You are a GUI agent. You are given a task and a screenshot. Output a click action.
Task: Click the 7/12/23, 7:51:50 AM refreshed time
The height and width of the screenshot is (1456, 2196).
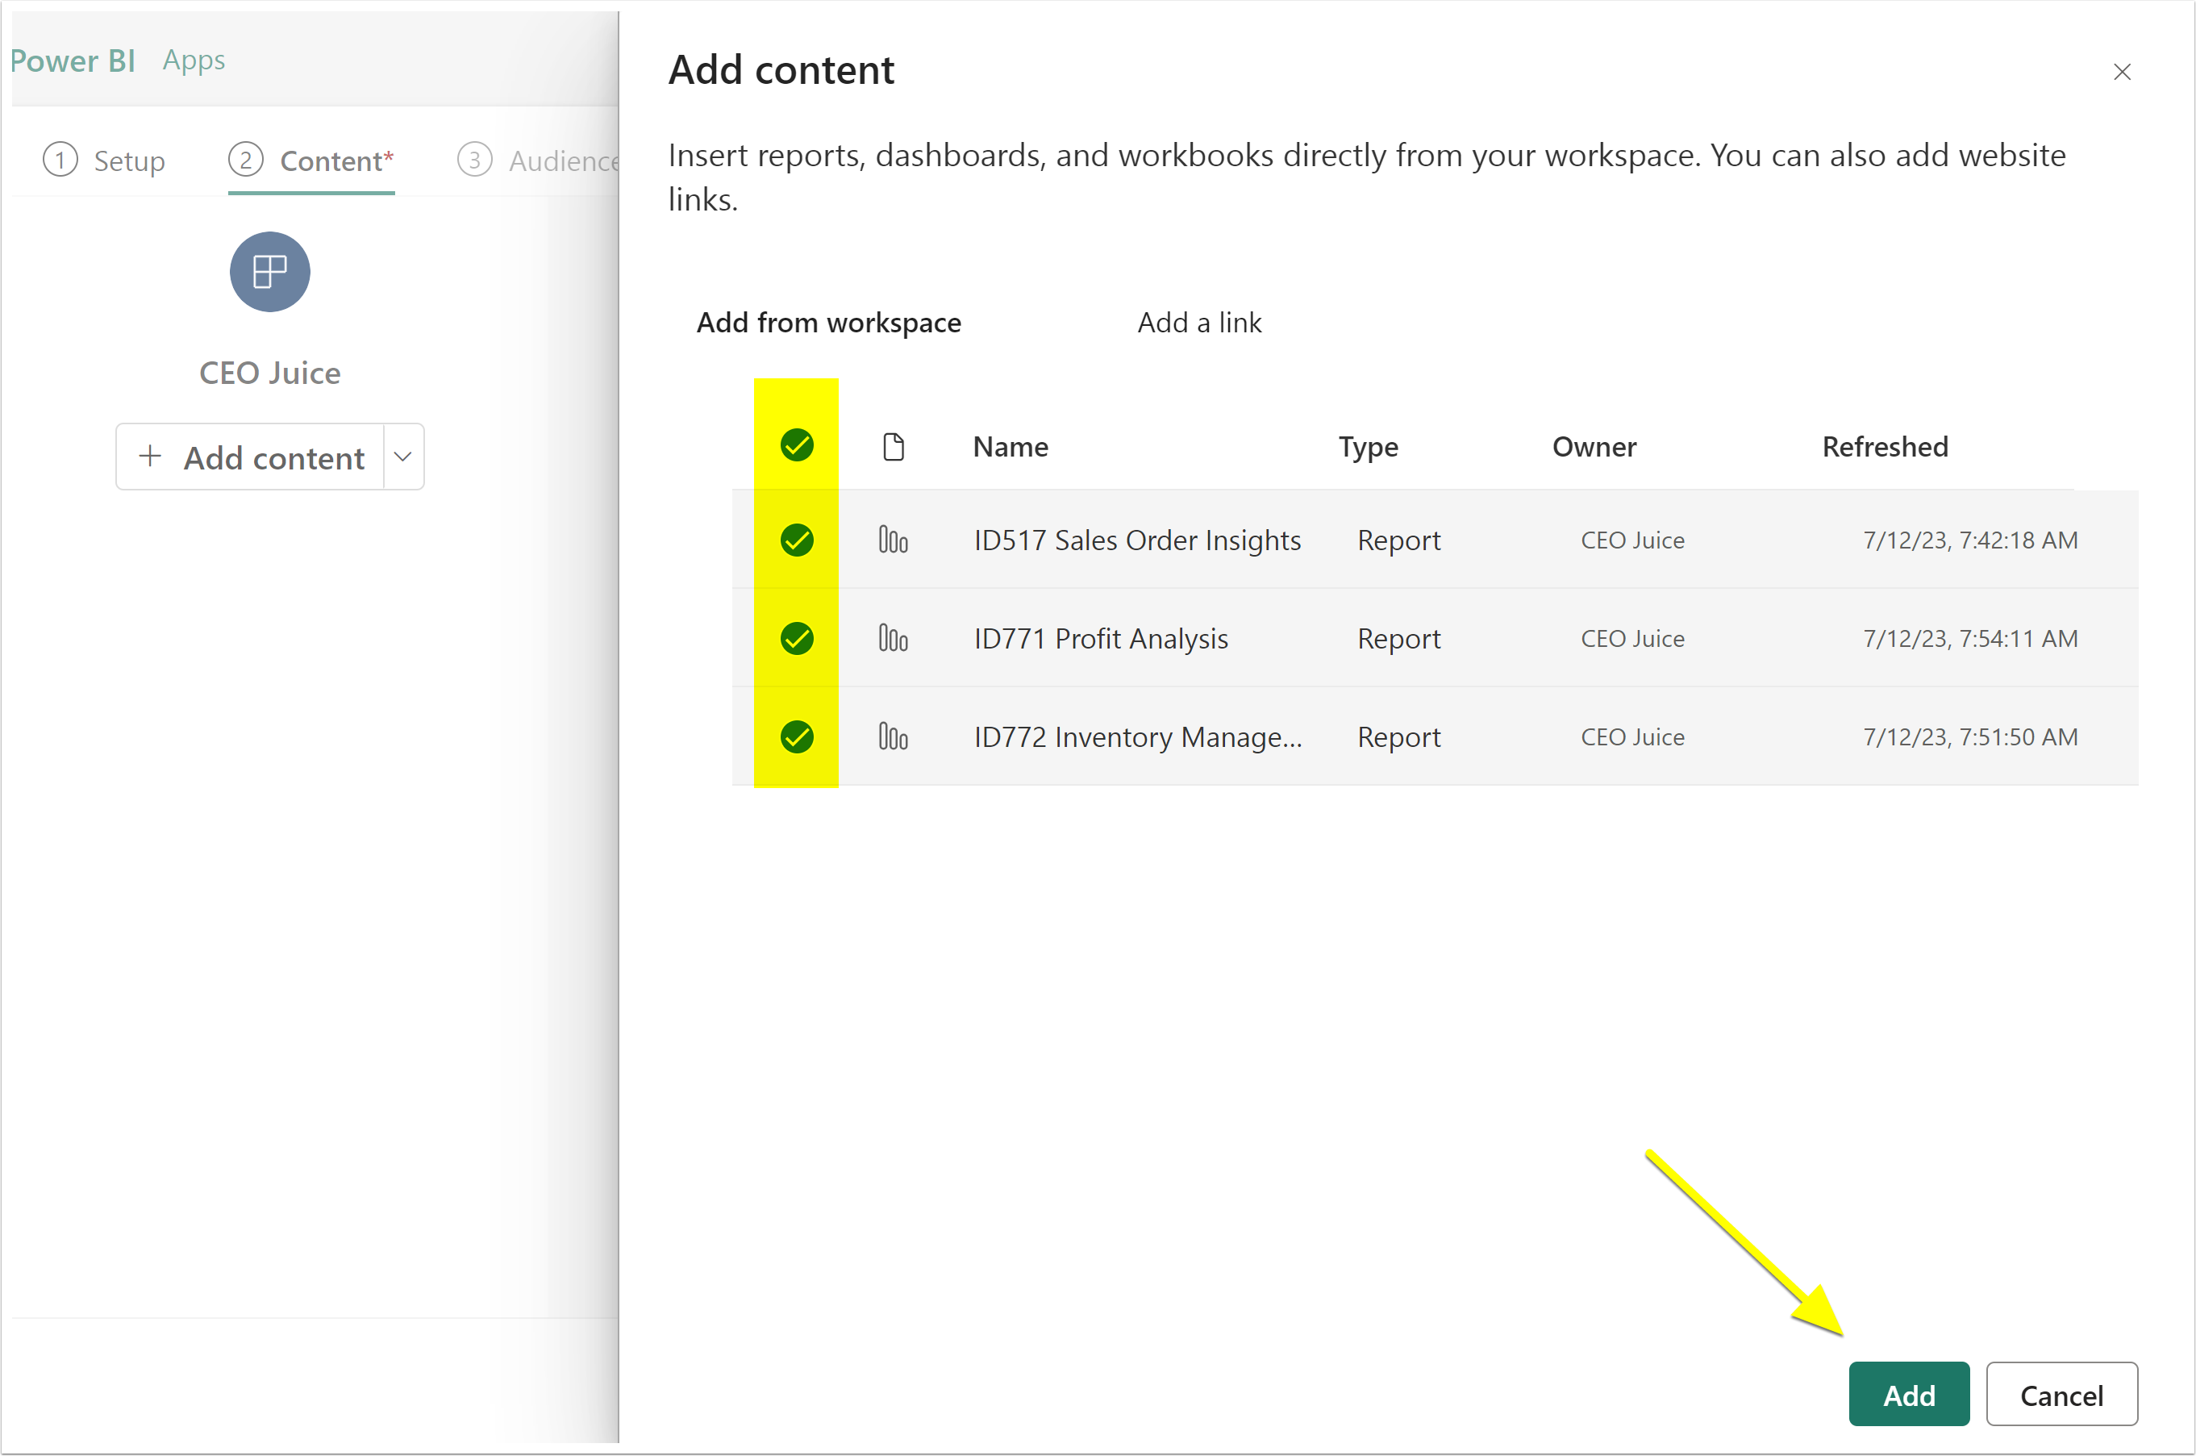pyautogui.click(x=1969, y=736)
